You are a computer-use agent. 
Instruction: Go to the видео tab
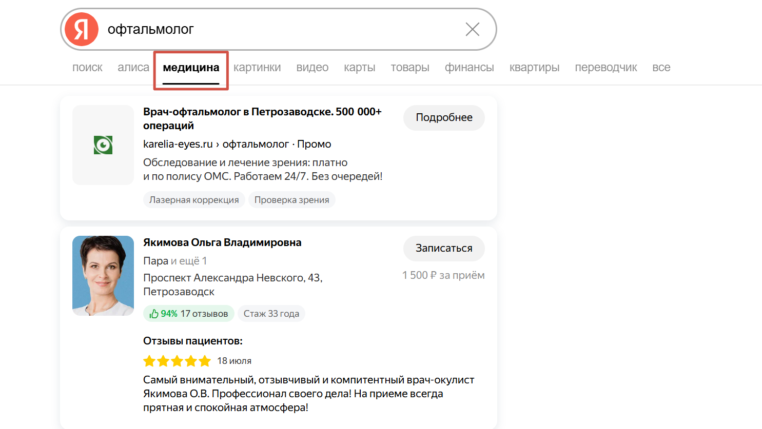click(312, 68)
